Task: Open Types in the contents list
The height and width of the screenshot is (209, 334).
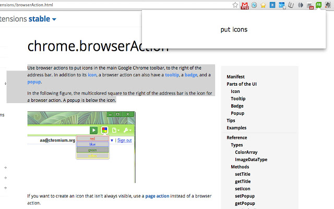Action: [236, 145]
